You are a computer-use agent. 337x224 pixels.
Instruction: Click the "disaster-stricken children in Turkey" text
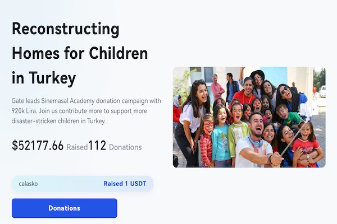pos(58,121)
